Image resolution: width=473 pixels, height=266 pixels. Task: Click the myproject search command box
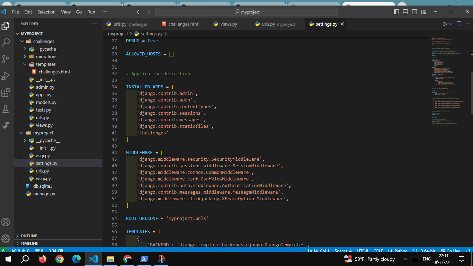point(246,12)
